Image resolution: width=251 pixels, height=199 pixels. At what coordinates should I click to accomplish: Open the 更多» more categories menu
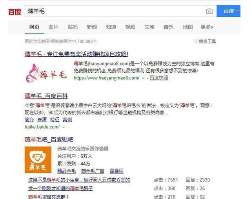click(x=207, y=27)
